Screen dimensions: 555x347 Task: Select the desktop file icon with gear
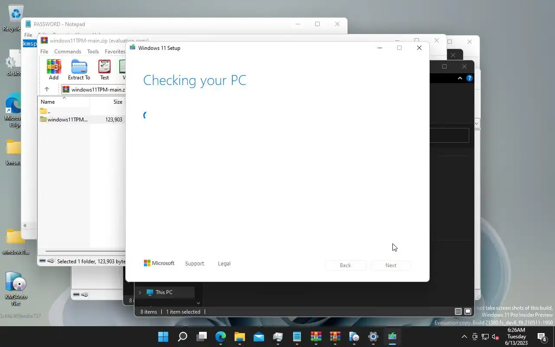click(x=13, y=63)
